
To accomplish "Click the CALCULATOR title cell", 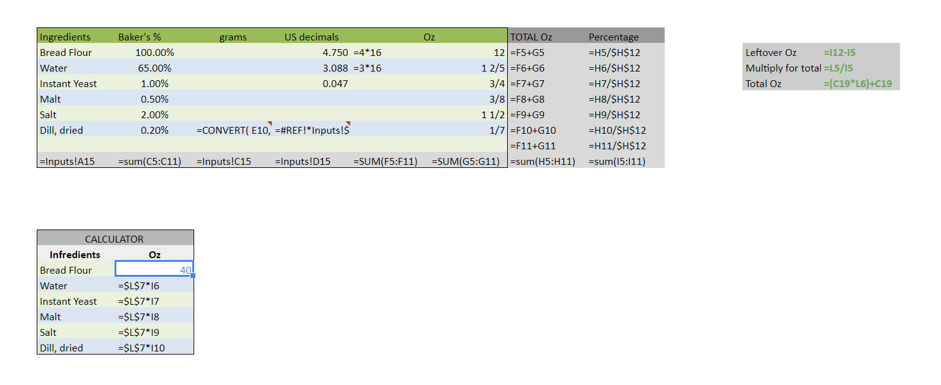I will tap(115, 239).
